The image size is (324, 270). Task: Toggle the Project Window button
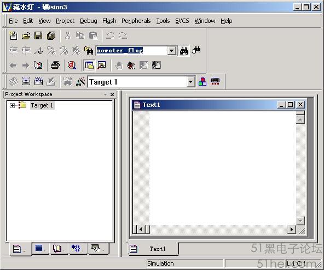(89, 65)
